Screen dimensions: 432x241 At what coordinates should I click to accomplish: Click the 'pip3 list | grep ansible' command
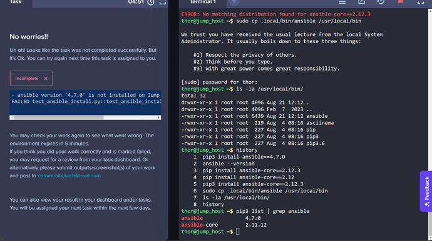[x=272, y=211]
